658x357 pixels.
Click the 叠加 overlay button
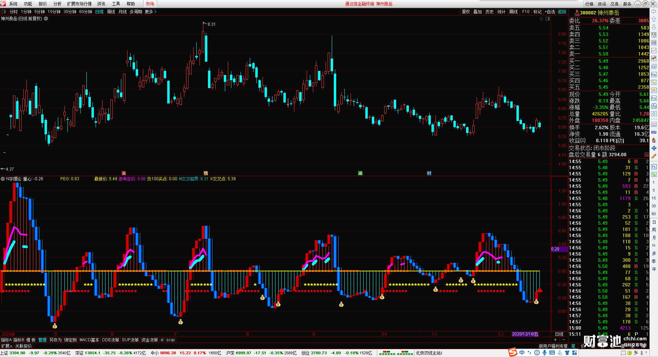[x=478, y=12]
